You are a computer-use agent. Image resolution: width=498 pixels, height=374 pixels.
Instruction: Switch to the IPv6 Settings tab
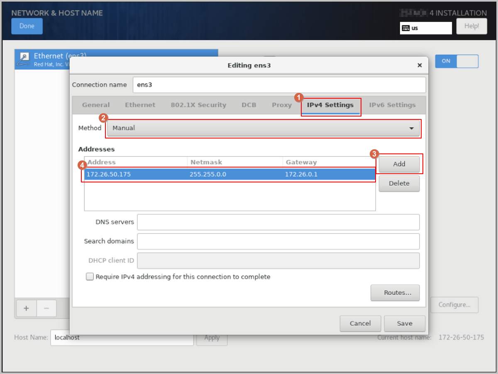(x=392, y=105)
